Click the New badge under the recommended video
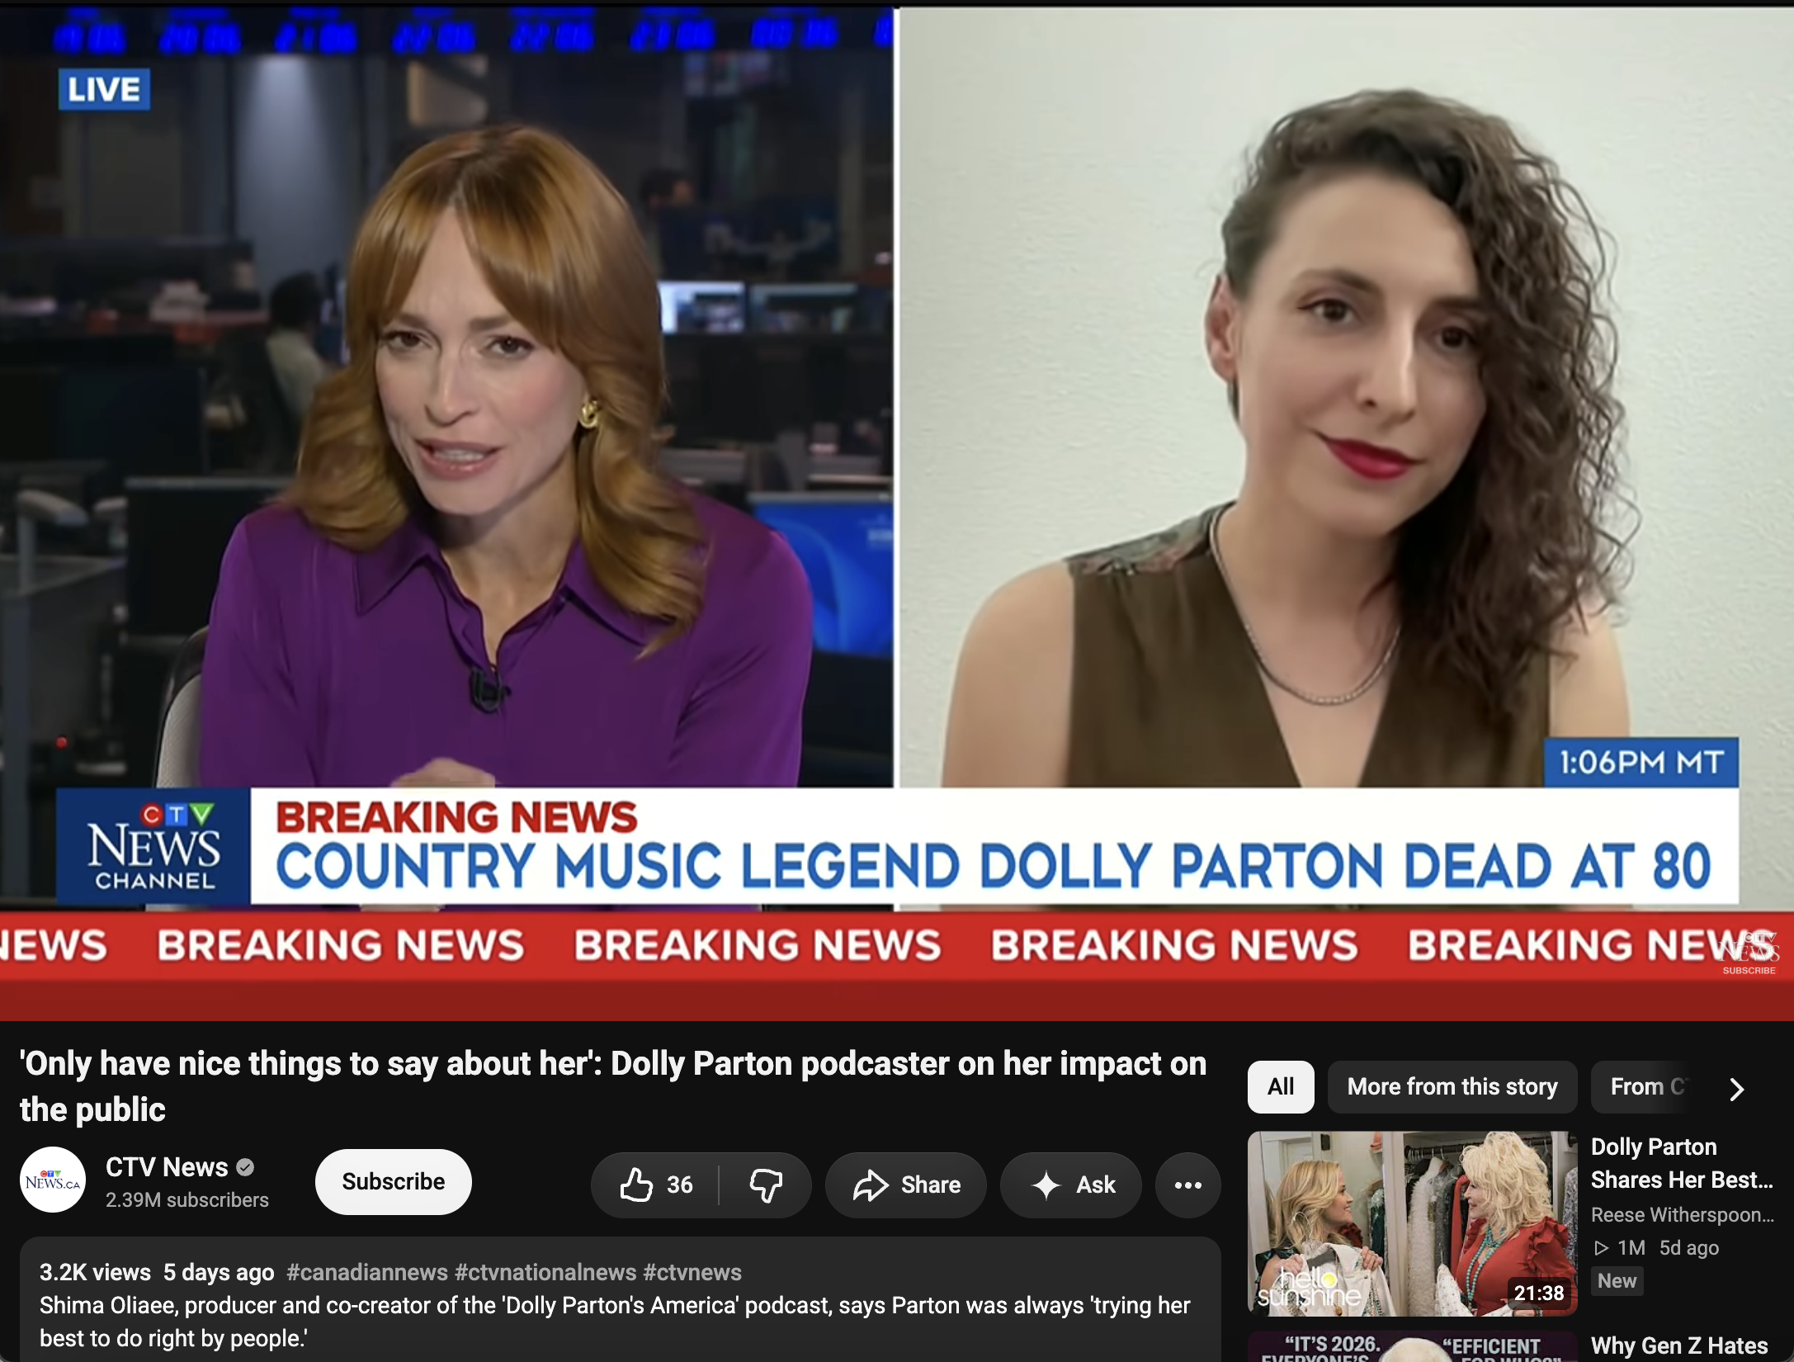Image resolution: width=1794 pixels, height=1362 pixels. click(1616, 1280)
